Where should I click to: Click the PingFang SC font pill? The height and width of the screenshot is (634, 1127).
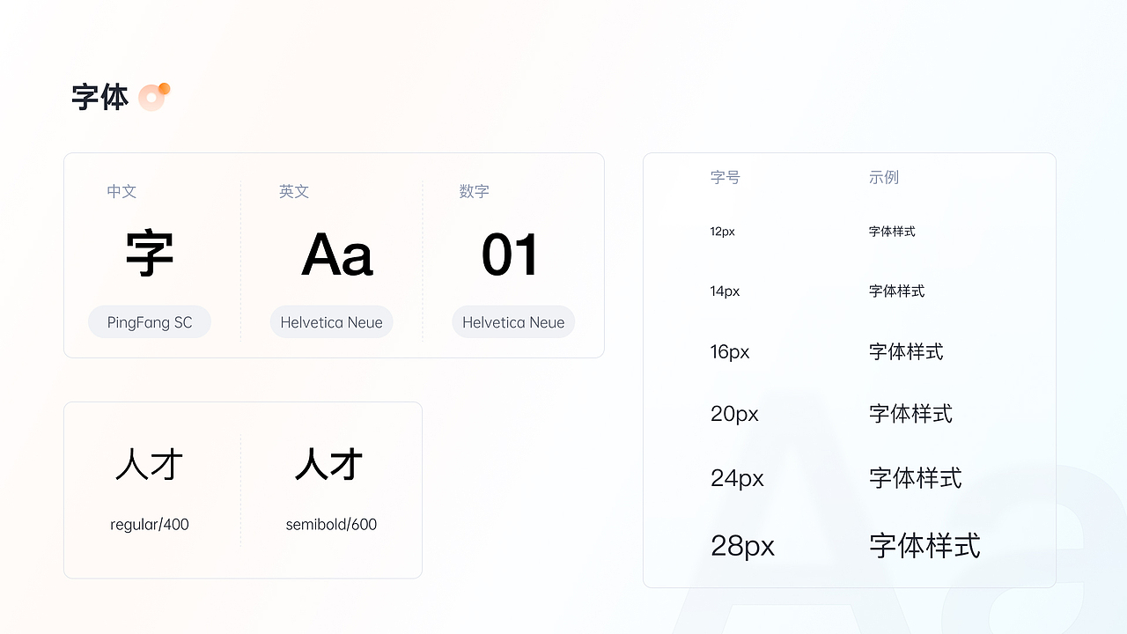coord(150,322)
